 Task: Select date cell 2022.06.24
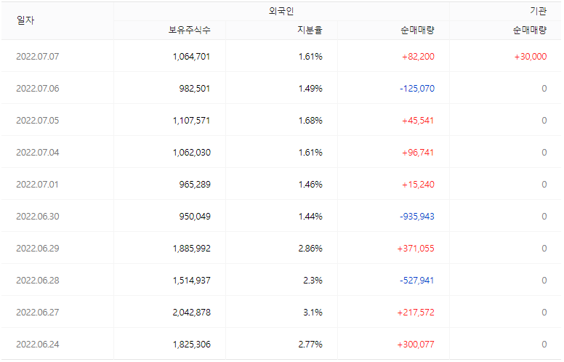[x=38, y=345]
